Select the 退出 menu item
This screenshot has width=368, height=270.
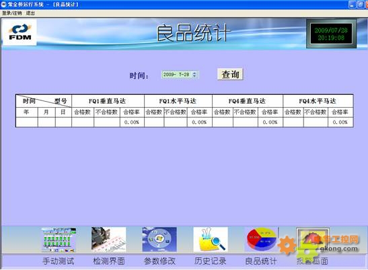coord(30,13)
